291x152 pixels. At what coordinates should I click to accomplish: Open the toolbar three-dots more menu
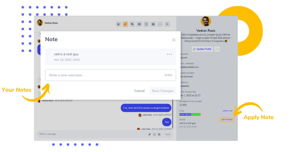click(x=160, y=24)
